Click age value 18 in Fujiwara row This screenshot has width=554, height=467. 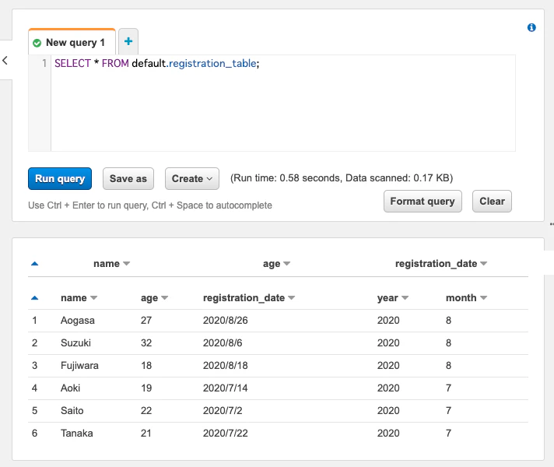tap(146, 366)
